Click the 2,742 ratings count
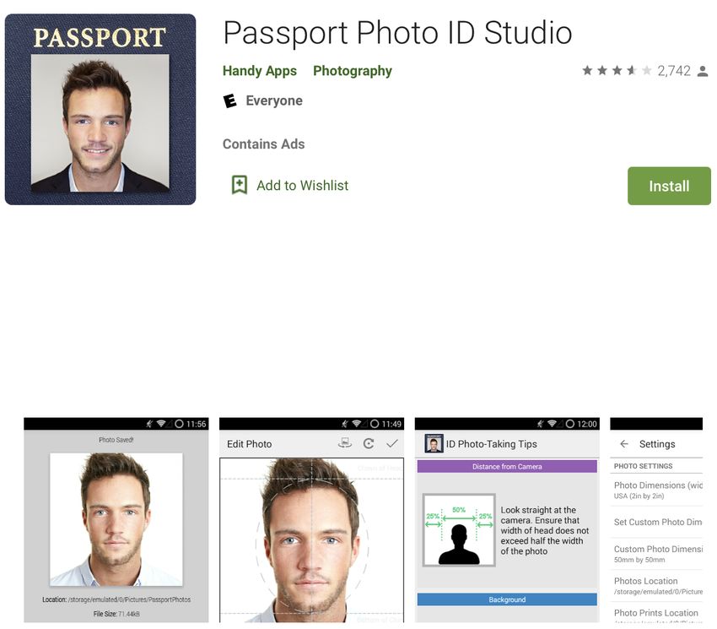The width and height of the screenshot is (717, 629). pos(674,71)
